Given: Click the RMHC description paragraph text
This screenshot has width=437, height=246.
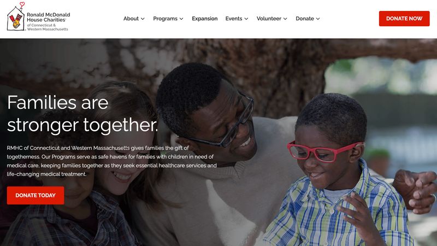Looking at the screenshot, I should coord(111,161).
